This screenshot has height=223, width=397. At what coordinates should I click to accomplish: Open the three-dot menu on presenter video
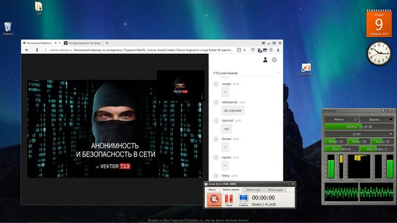click(x=202, y=97)
